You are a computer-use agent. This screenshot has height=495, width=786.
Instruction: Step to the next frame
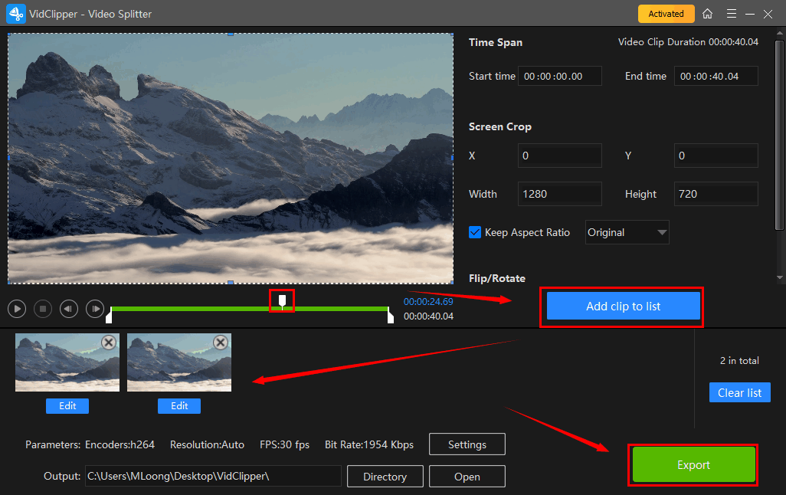click(95, 309)
